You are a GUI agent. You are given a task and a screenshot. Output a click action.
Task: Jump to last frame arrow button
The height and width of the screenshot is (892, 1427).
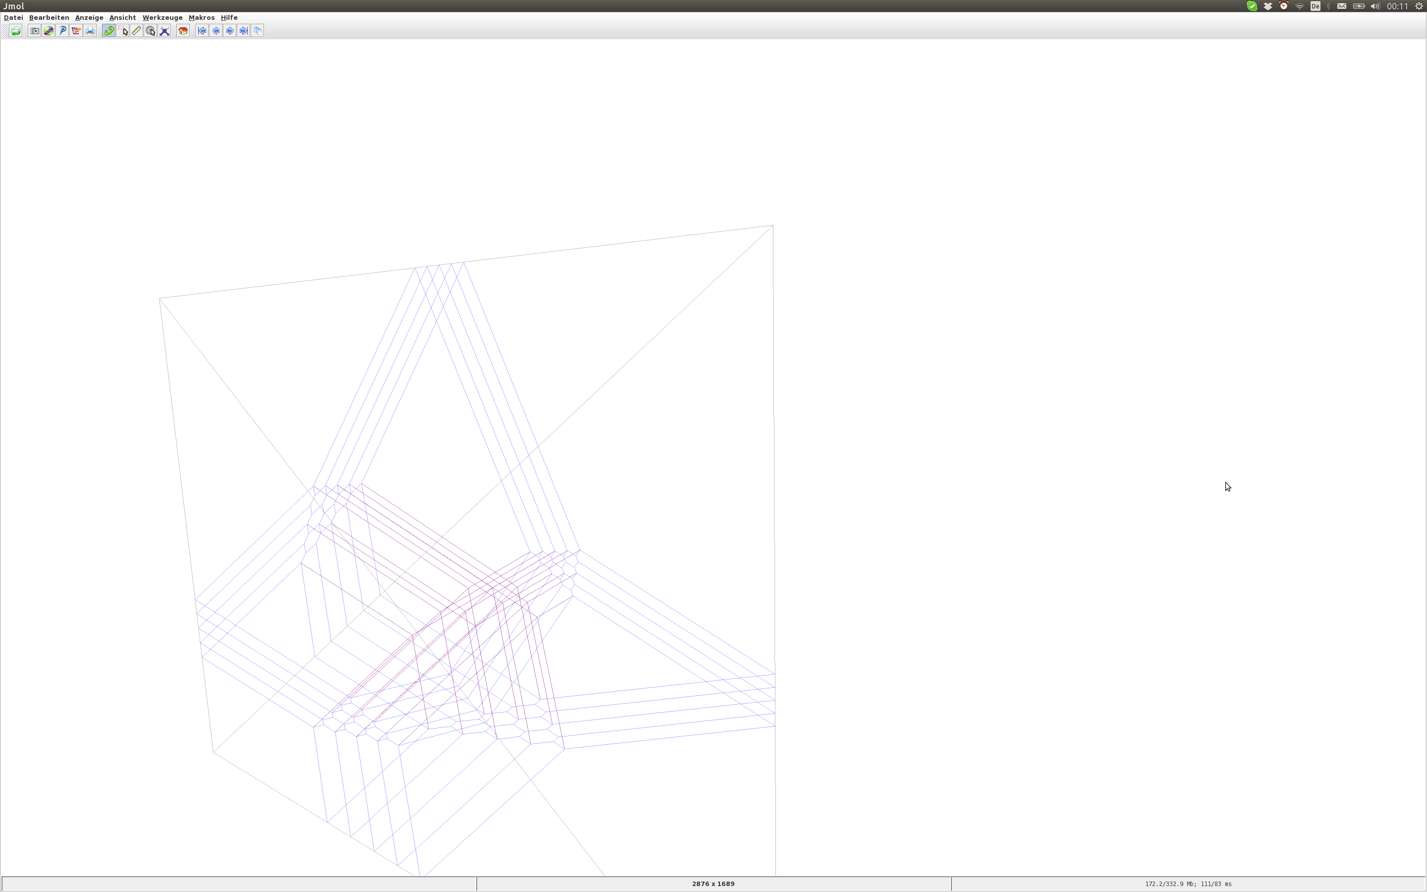click(244, 31)
